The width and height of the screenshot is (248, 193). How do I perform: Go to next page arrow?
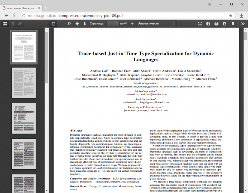(x=85, y=24)
